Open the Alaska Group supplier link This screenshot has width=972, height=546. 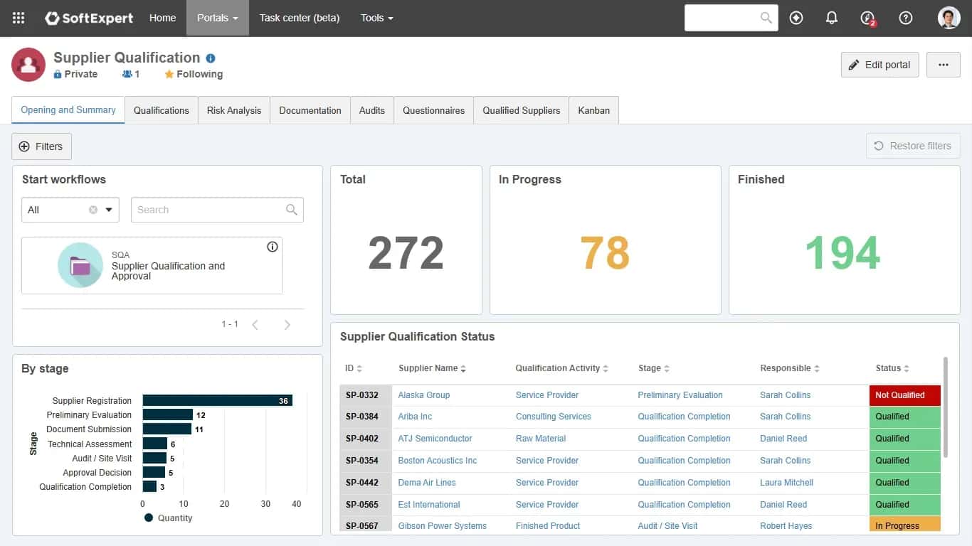(x=423, y=395)
